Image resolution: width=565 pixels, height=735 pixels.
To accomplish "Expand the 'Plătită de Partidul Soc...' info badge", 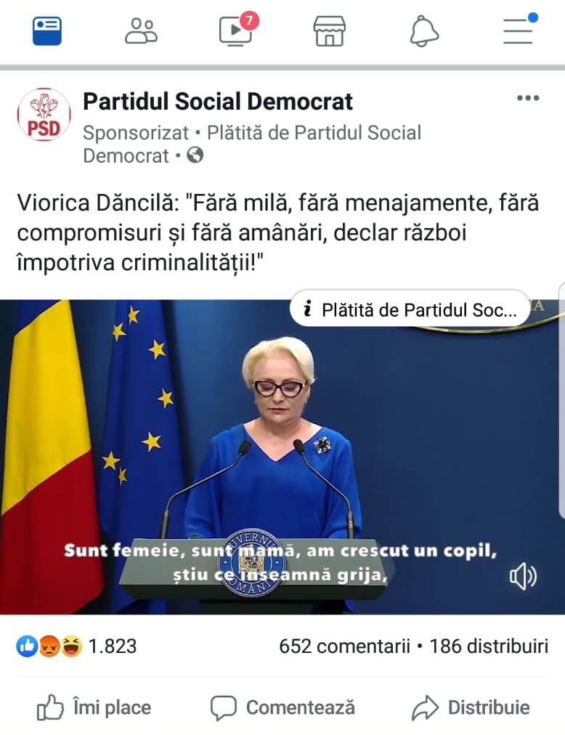I will [x=410, y=309].
